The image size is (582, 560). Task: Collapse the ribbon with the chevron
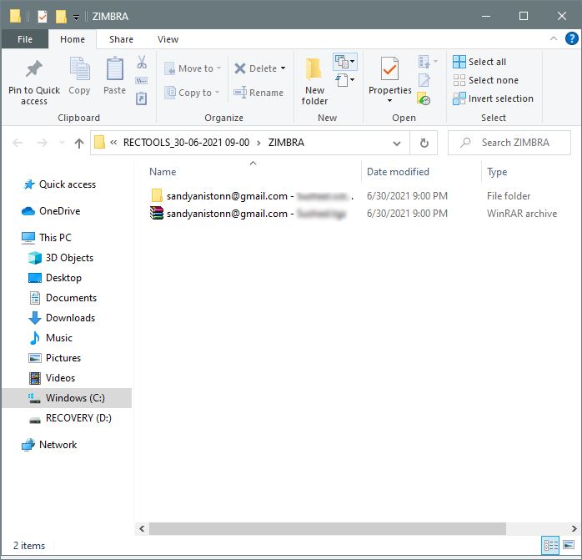coord(554,38)
